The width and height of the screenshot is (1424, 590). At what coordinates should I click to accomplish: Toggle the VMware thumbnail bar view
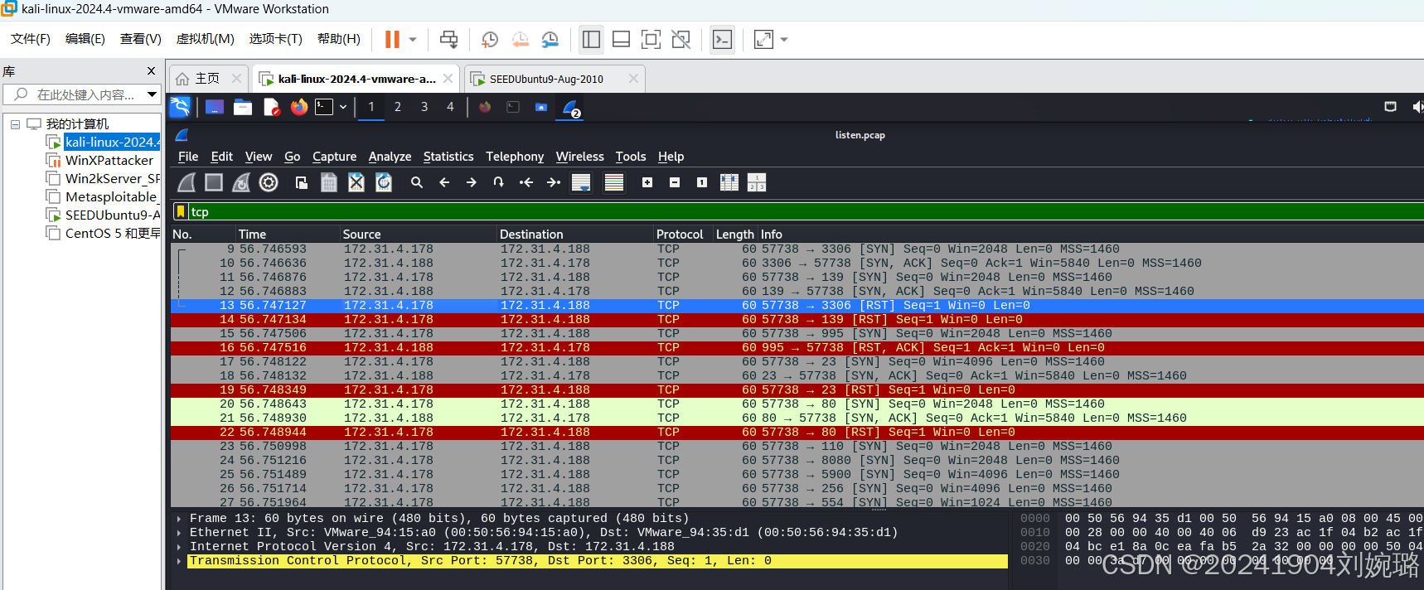(622, 39)
